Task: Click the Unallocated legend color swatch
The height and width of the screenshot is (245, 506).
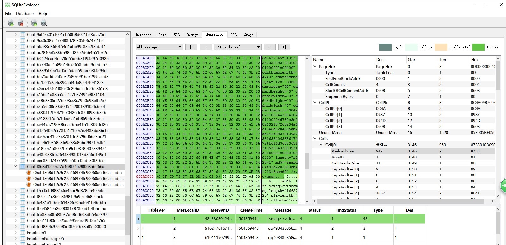Action: 441,47
